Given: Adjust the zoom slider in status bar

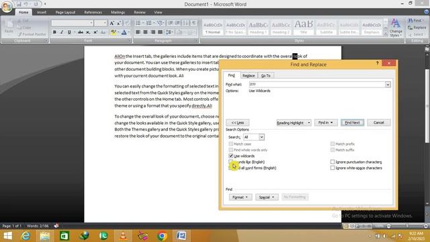Looking at the screenshot, I should 407,226.
